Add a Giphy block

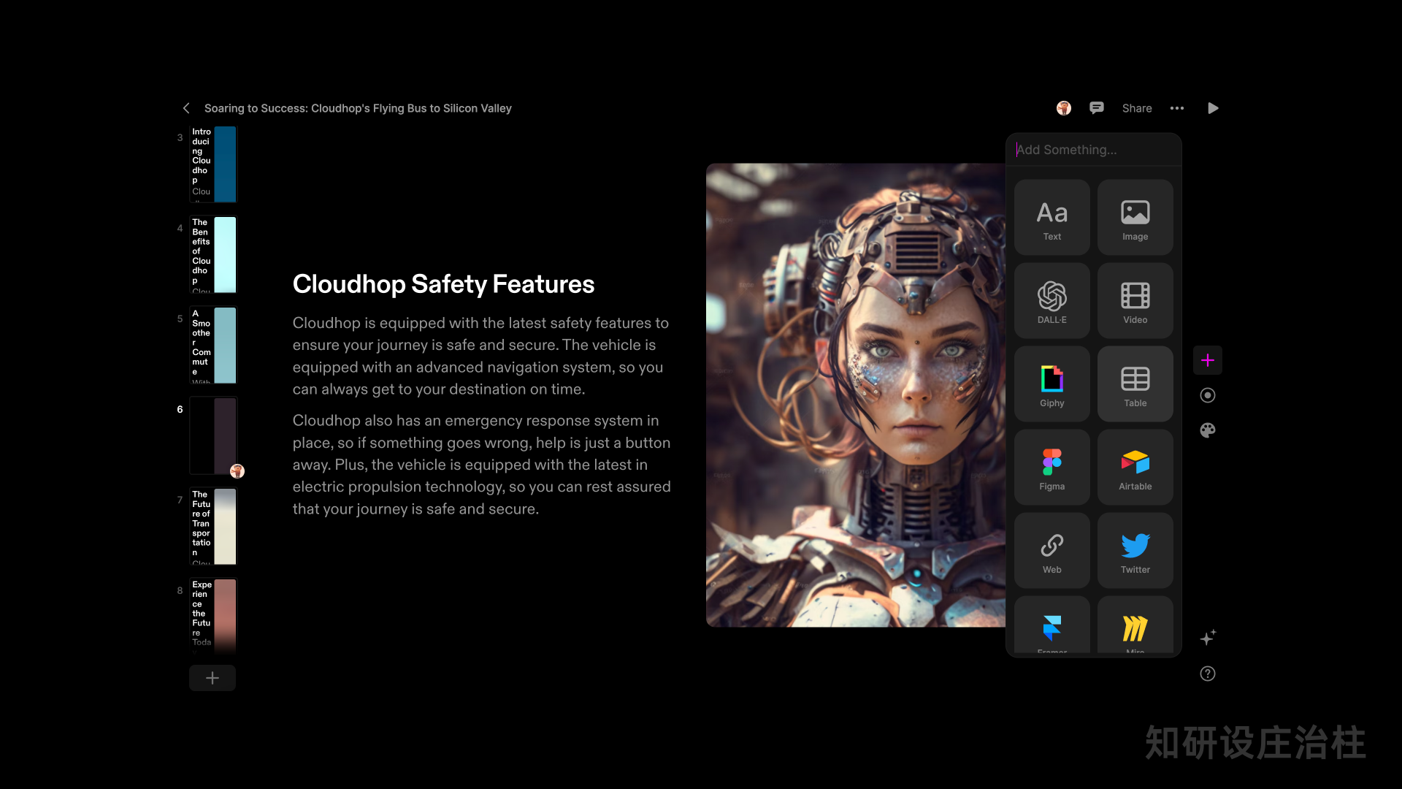pyautogui.click(x=1051, y=384)
